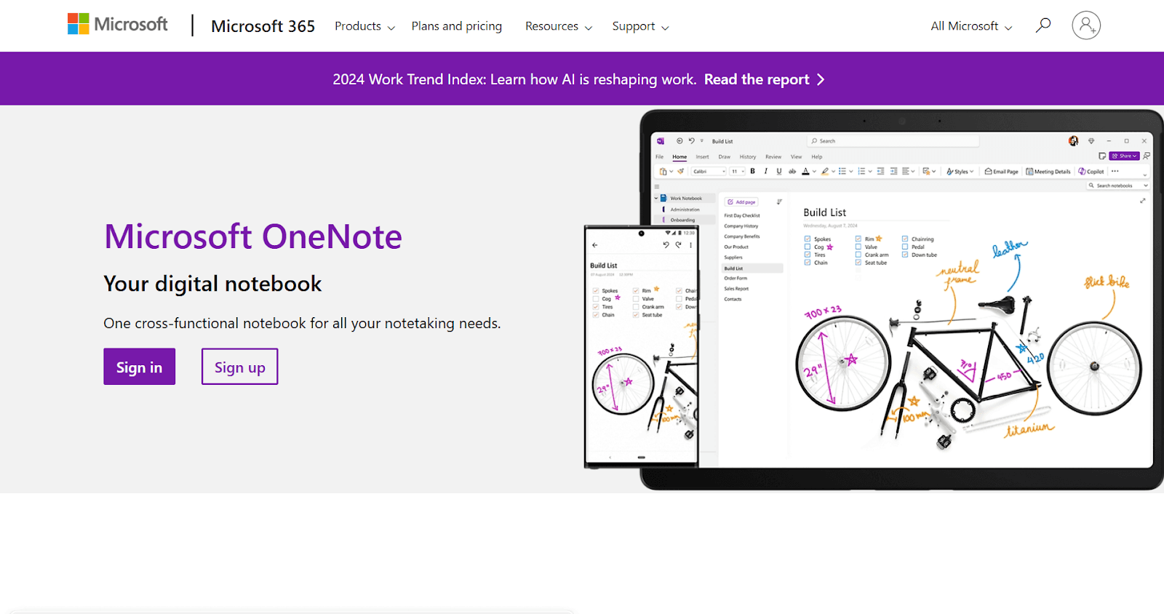Select the Microsoft OneNote heading text

click(x=253, y=236)
